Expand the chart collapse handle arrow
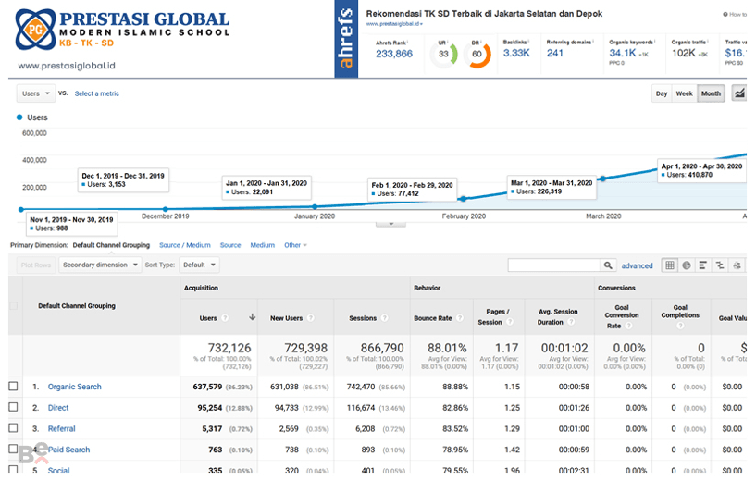 click(x=390, y=224)
